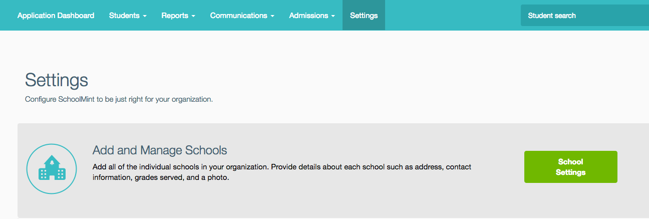Open the Students menu label
Image resolution: width=649 pixels, height=219 pixels.
(x=124, y=16)
